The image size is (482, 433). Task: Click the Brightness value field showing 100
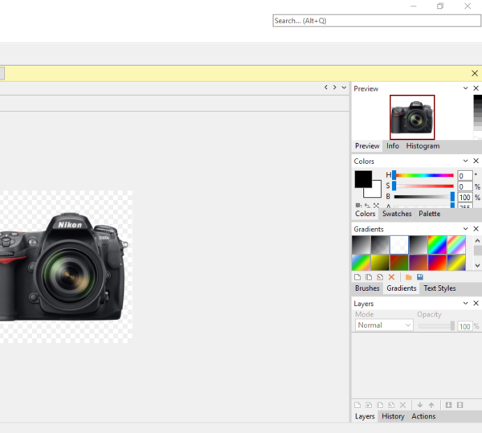[x=465, y=197]
